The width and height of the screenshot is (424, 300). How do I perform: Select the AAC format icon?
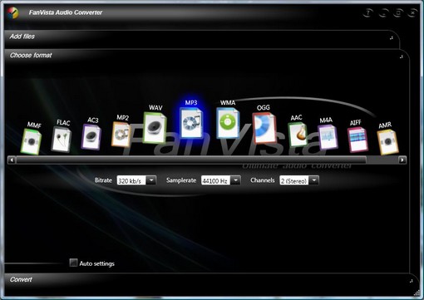click(298, 135)
